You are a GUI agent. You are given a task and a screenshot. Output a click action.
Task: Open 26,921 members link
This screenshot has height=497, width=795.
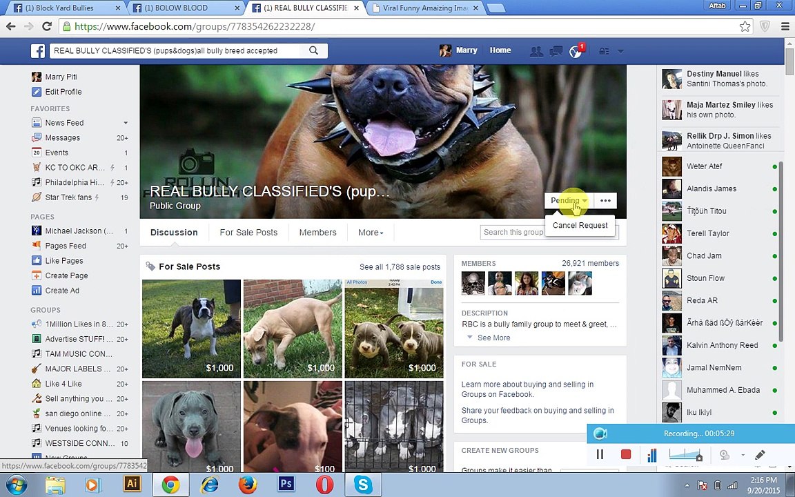pyautogui.click(x=590, y=263)
